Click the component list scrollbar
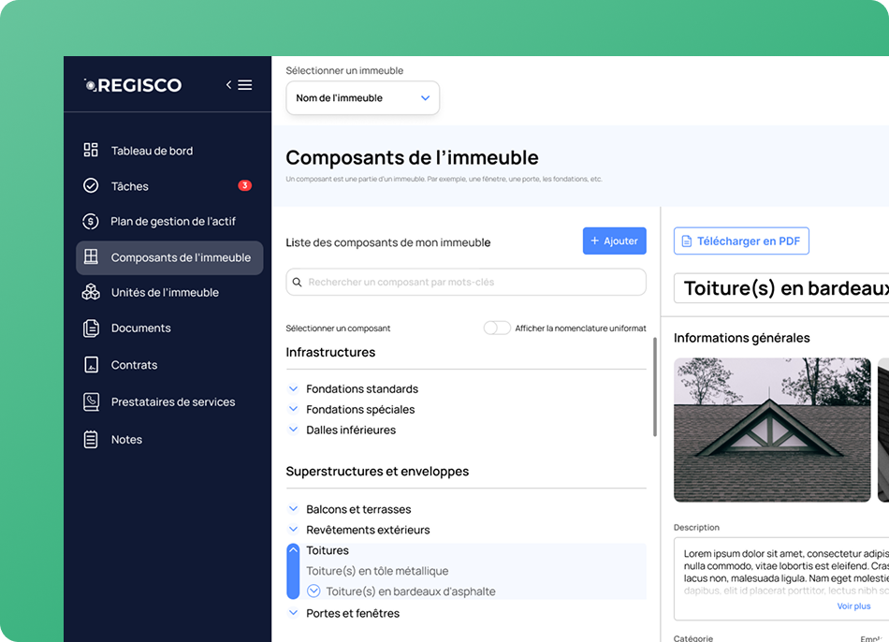 655,387
